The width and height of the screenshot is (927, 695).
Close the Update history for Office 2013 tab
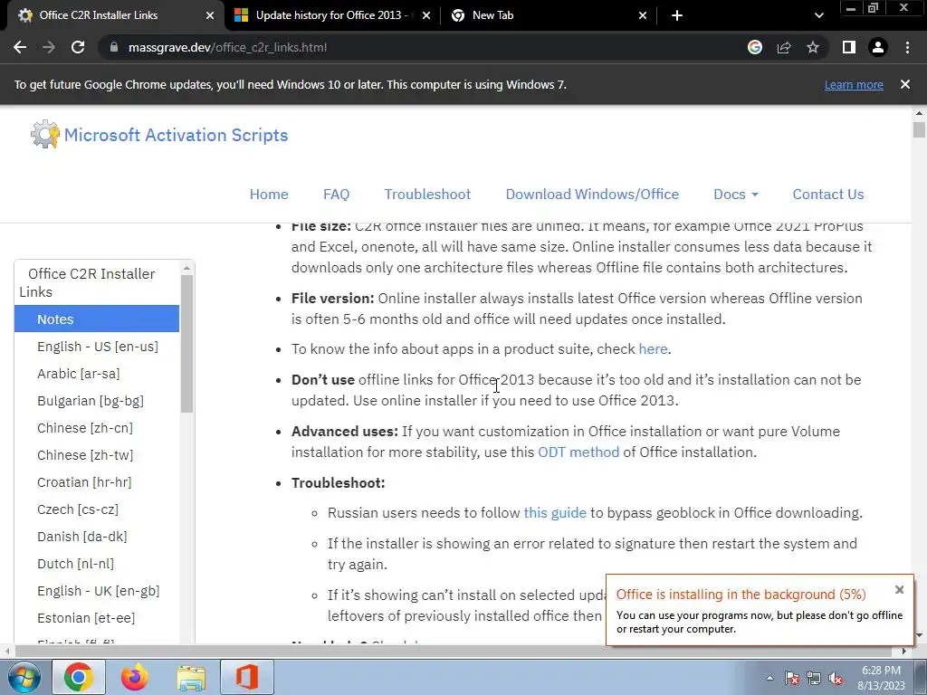[x=426, y=15]
